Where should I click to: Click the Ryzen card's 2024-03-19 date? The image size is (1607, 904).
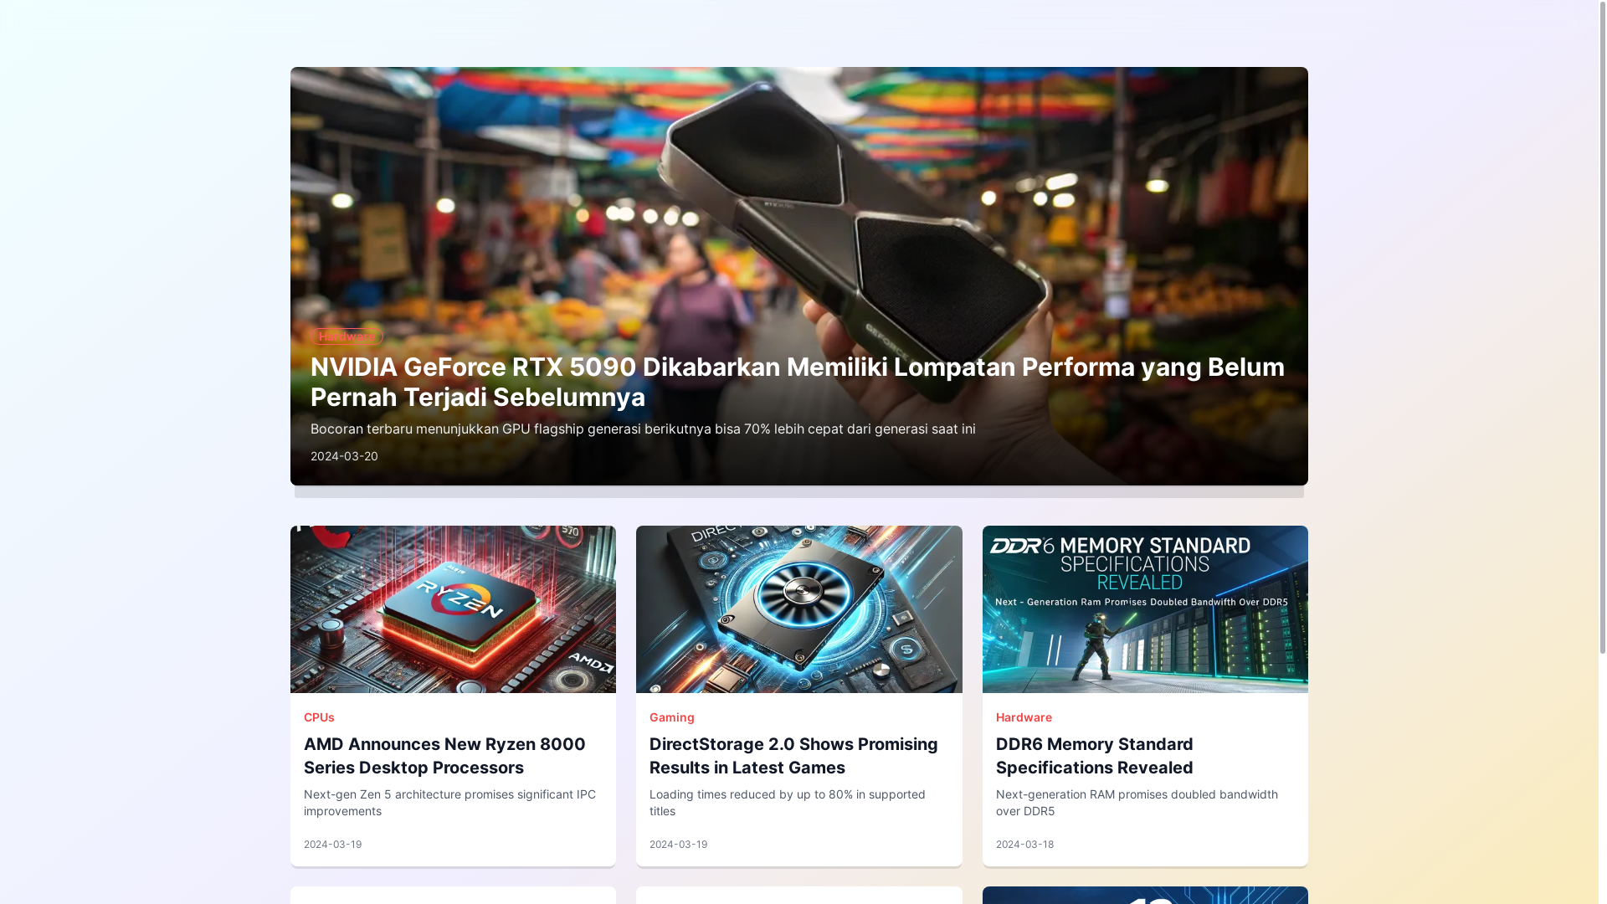click(x=332, y=845)
